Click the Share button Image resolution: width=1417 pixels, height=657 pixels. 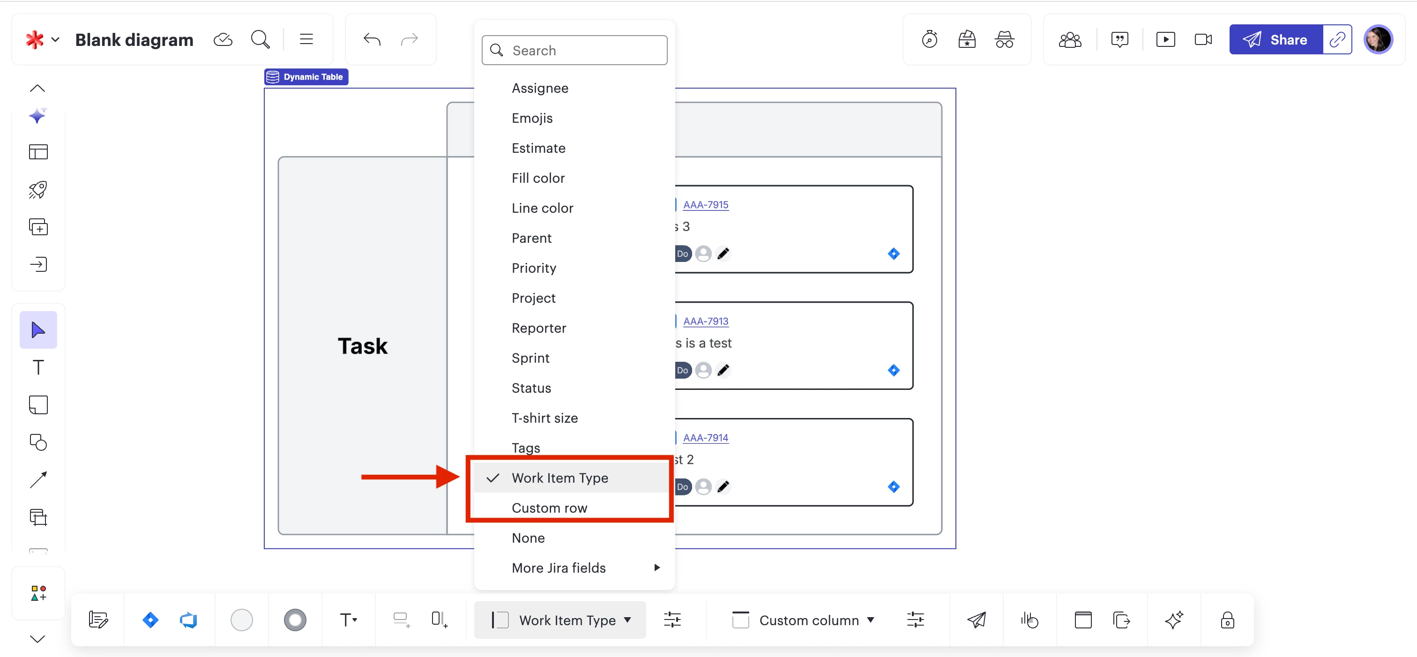(1275, 40)
